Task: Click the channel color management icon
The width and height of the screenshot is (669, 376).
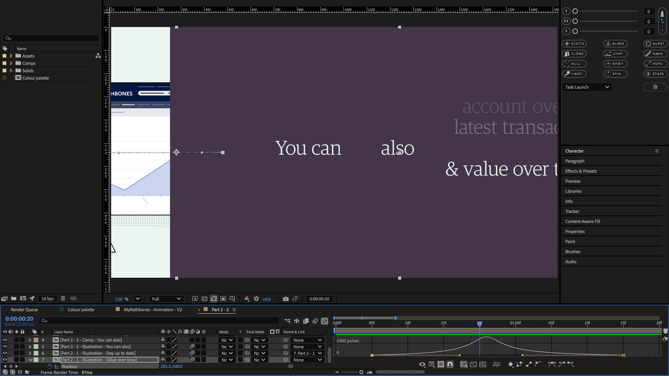Action: coord(247,299)
